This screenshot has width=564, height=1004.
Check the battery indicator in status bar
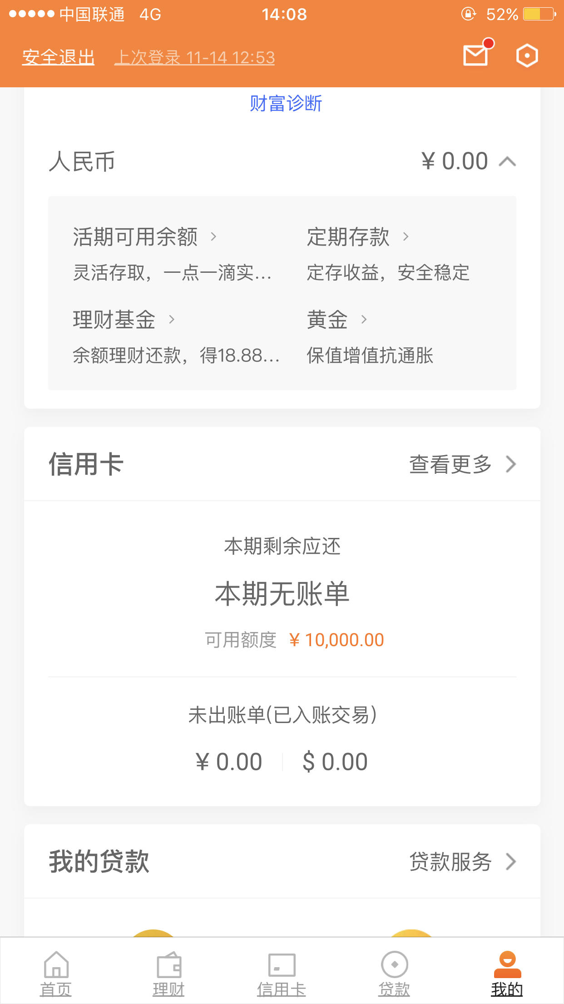pyautogui.click(x=539, y=14)
